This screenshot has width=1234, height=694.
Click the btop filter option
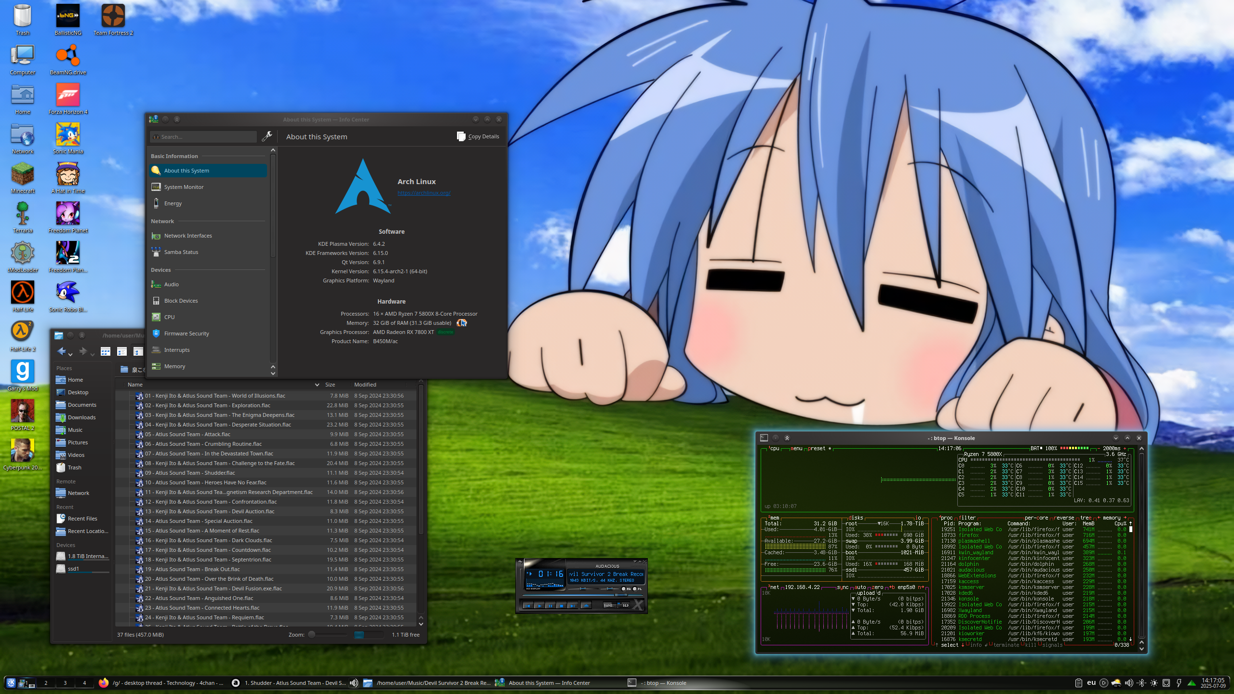click(x=967, y=518)
